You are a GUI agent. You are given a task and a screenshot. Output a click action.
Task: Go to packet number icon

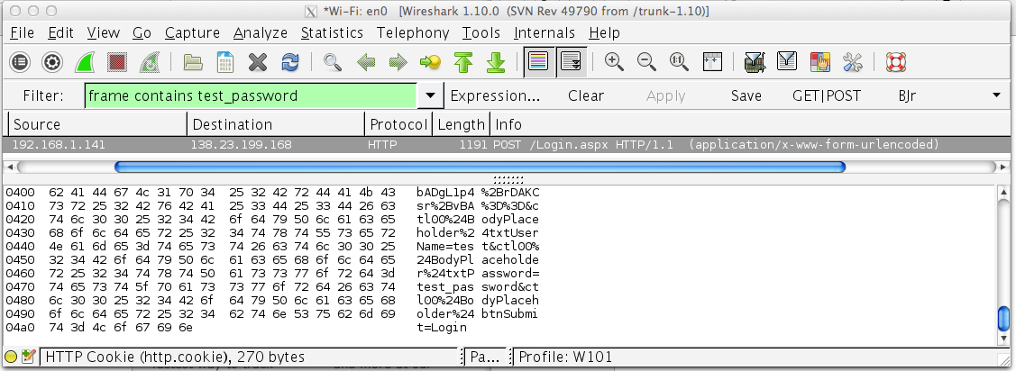click(430, 62)
